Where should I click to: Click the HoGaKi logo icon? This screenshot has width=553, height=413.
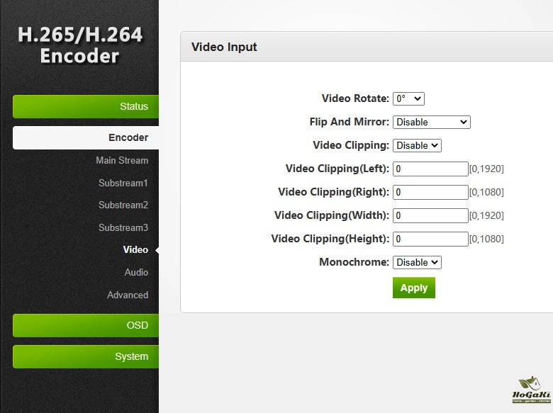[527, 389]
